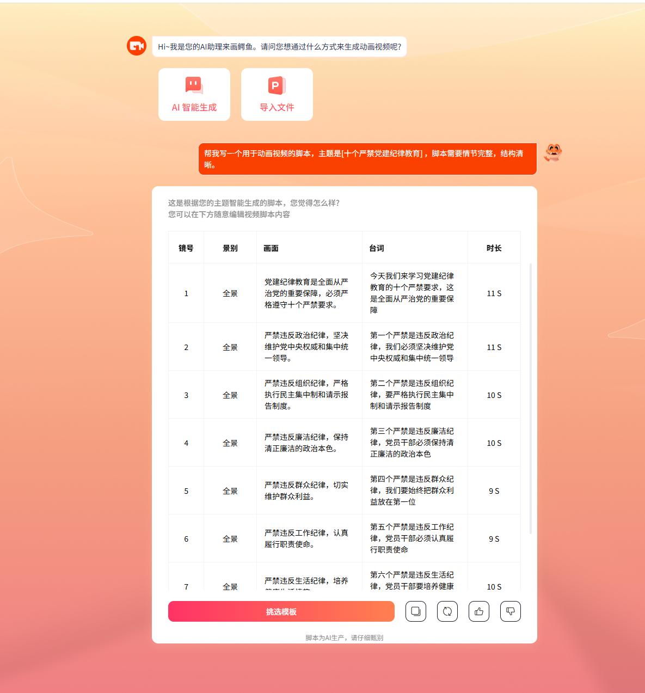Edit the 11 S duration of shot 2

tap(493, 347)
